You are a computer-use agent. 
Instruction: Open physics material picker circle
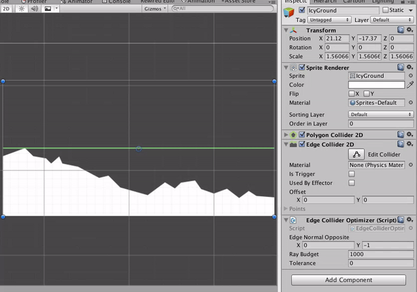(410, 165)
